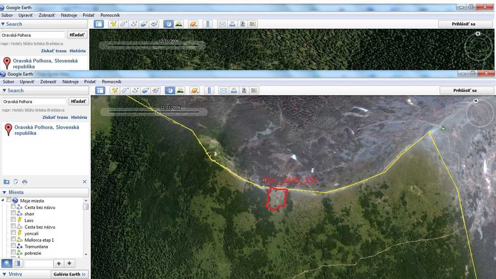Check the Moje miesta checkbox
Screen dimensions: 496x279
(x=9, y=200)
